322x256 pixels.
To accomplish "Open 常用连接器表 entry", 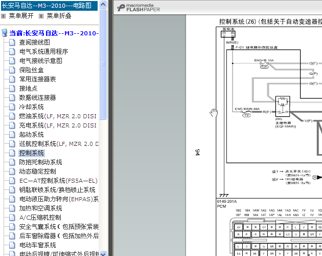I will [38, 79].
